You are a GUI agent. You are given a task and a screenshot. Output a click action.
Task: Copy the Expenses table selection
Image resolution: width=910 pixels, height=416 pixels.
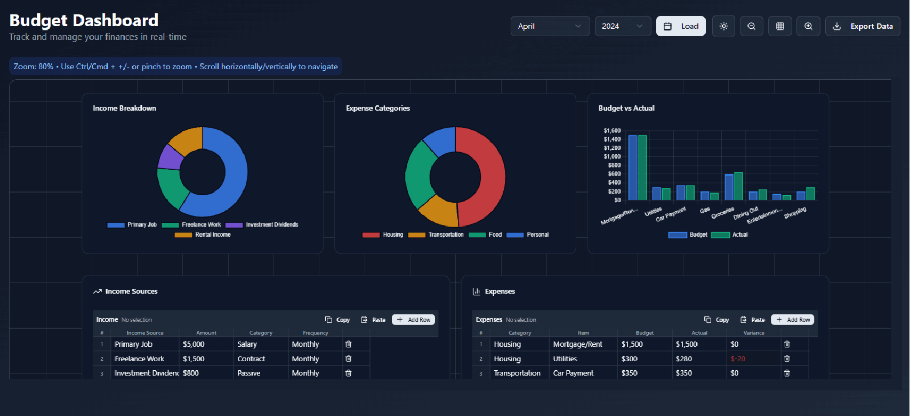[716, 320]
